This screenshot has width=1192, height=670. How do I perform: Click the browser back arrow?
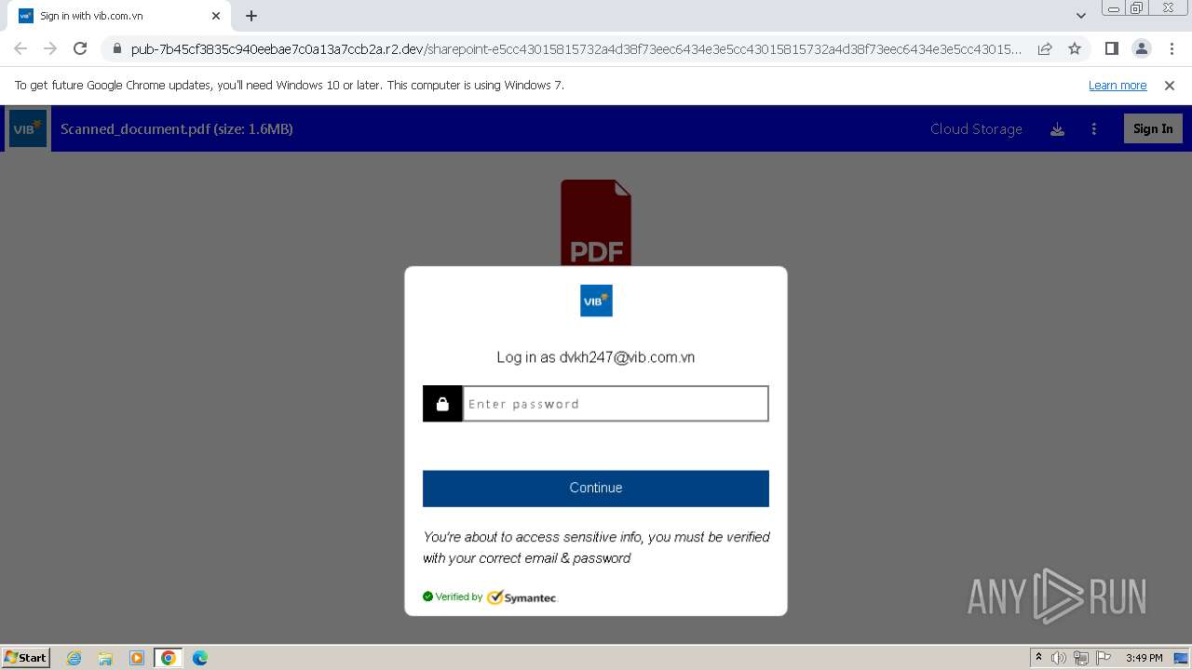click(20, 48)
